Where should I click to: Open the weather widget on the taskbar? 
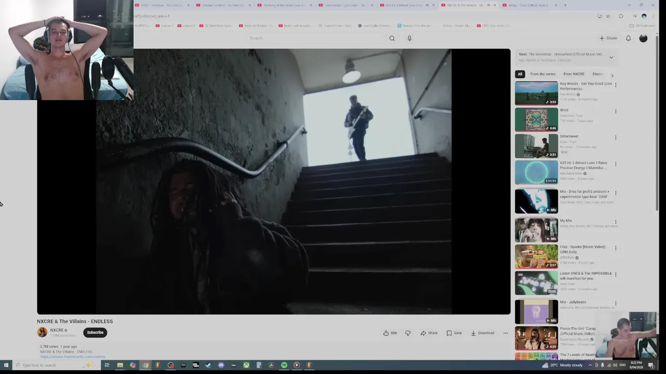pyautogui.click(x=563, y=365)
